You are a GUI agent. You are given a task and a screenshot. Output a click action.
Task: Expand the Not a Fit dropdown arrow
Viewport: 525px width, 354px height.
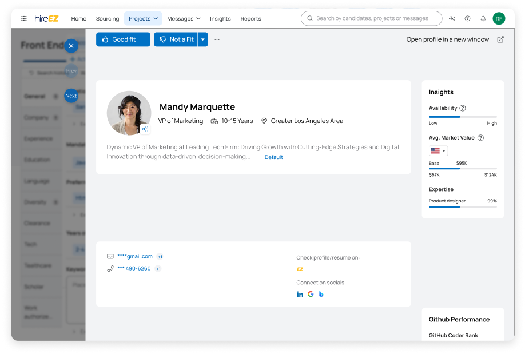tap(203, 39)
